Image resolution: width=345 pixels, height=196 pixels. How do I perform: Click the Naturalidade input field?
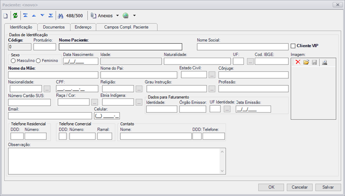click(x=197, y=61)
